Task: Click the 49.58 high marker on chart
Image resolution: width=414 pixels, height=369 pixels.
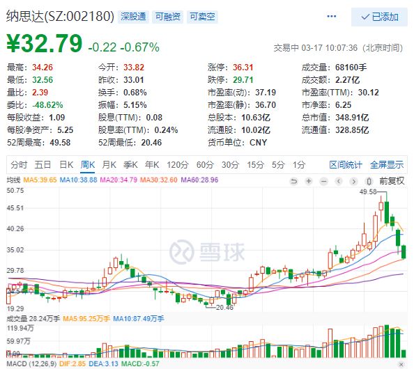Action: (x=368, y=191)
